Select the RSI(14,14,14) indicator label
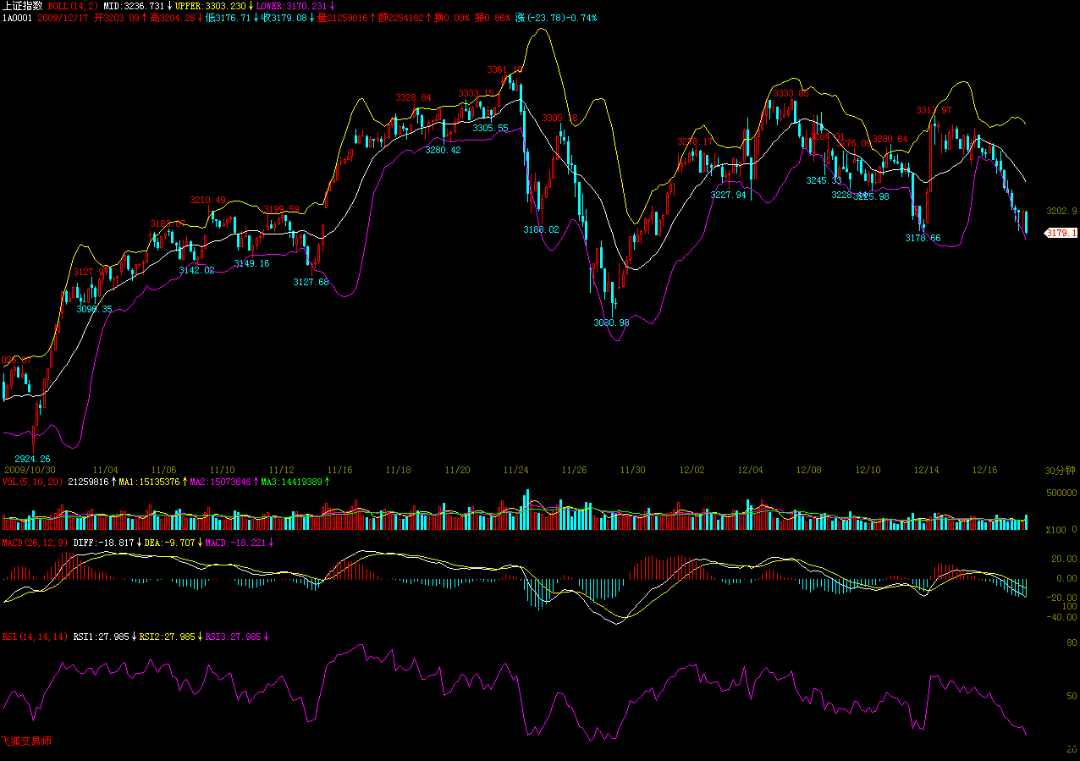The width and height of the screenshot is (1080, 761). 35,636
